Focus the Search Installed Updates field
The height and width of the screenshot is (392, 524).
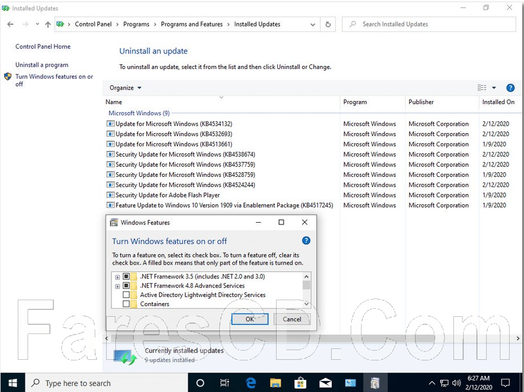tap(429, 24)
